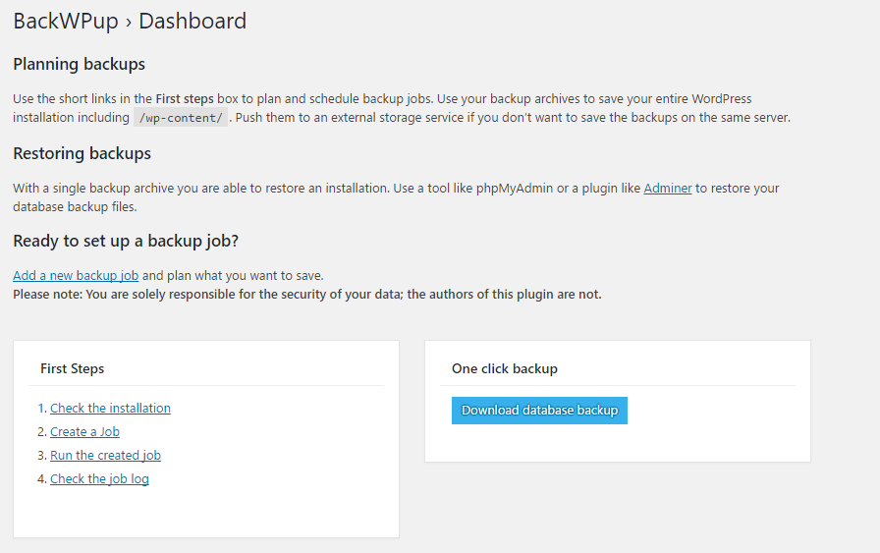
Task: Click the word phpMyAdmin in the restore paragraph
Action: tap(512, 189)
